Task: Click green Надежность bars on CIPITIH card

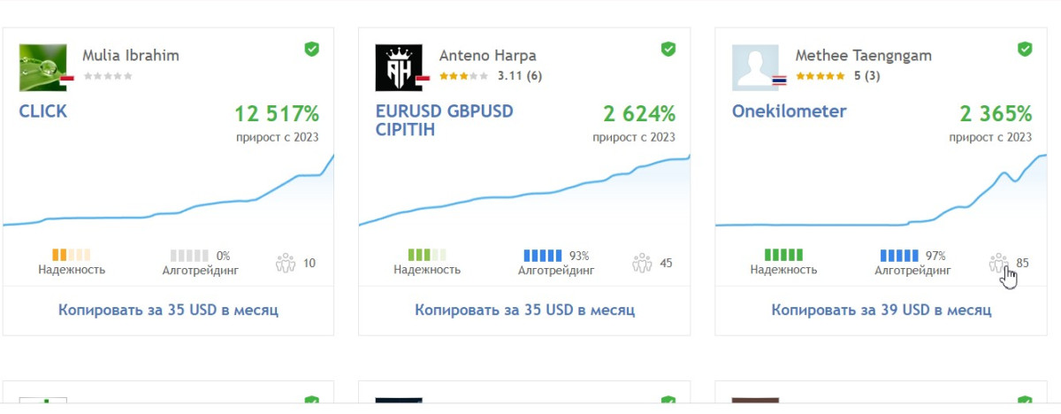Action: (x=427, y=255)
